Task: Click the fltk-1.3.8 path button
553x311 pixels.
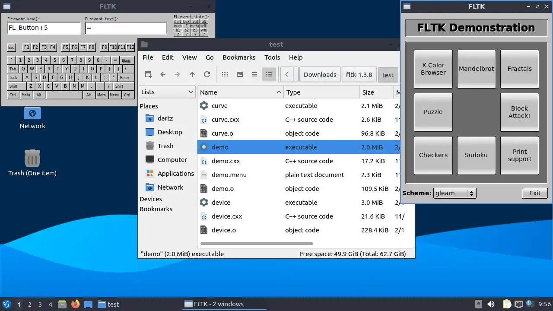Action: pyautogui.click(x=359, y=74)
